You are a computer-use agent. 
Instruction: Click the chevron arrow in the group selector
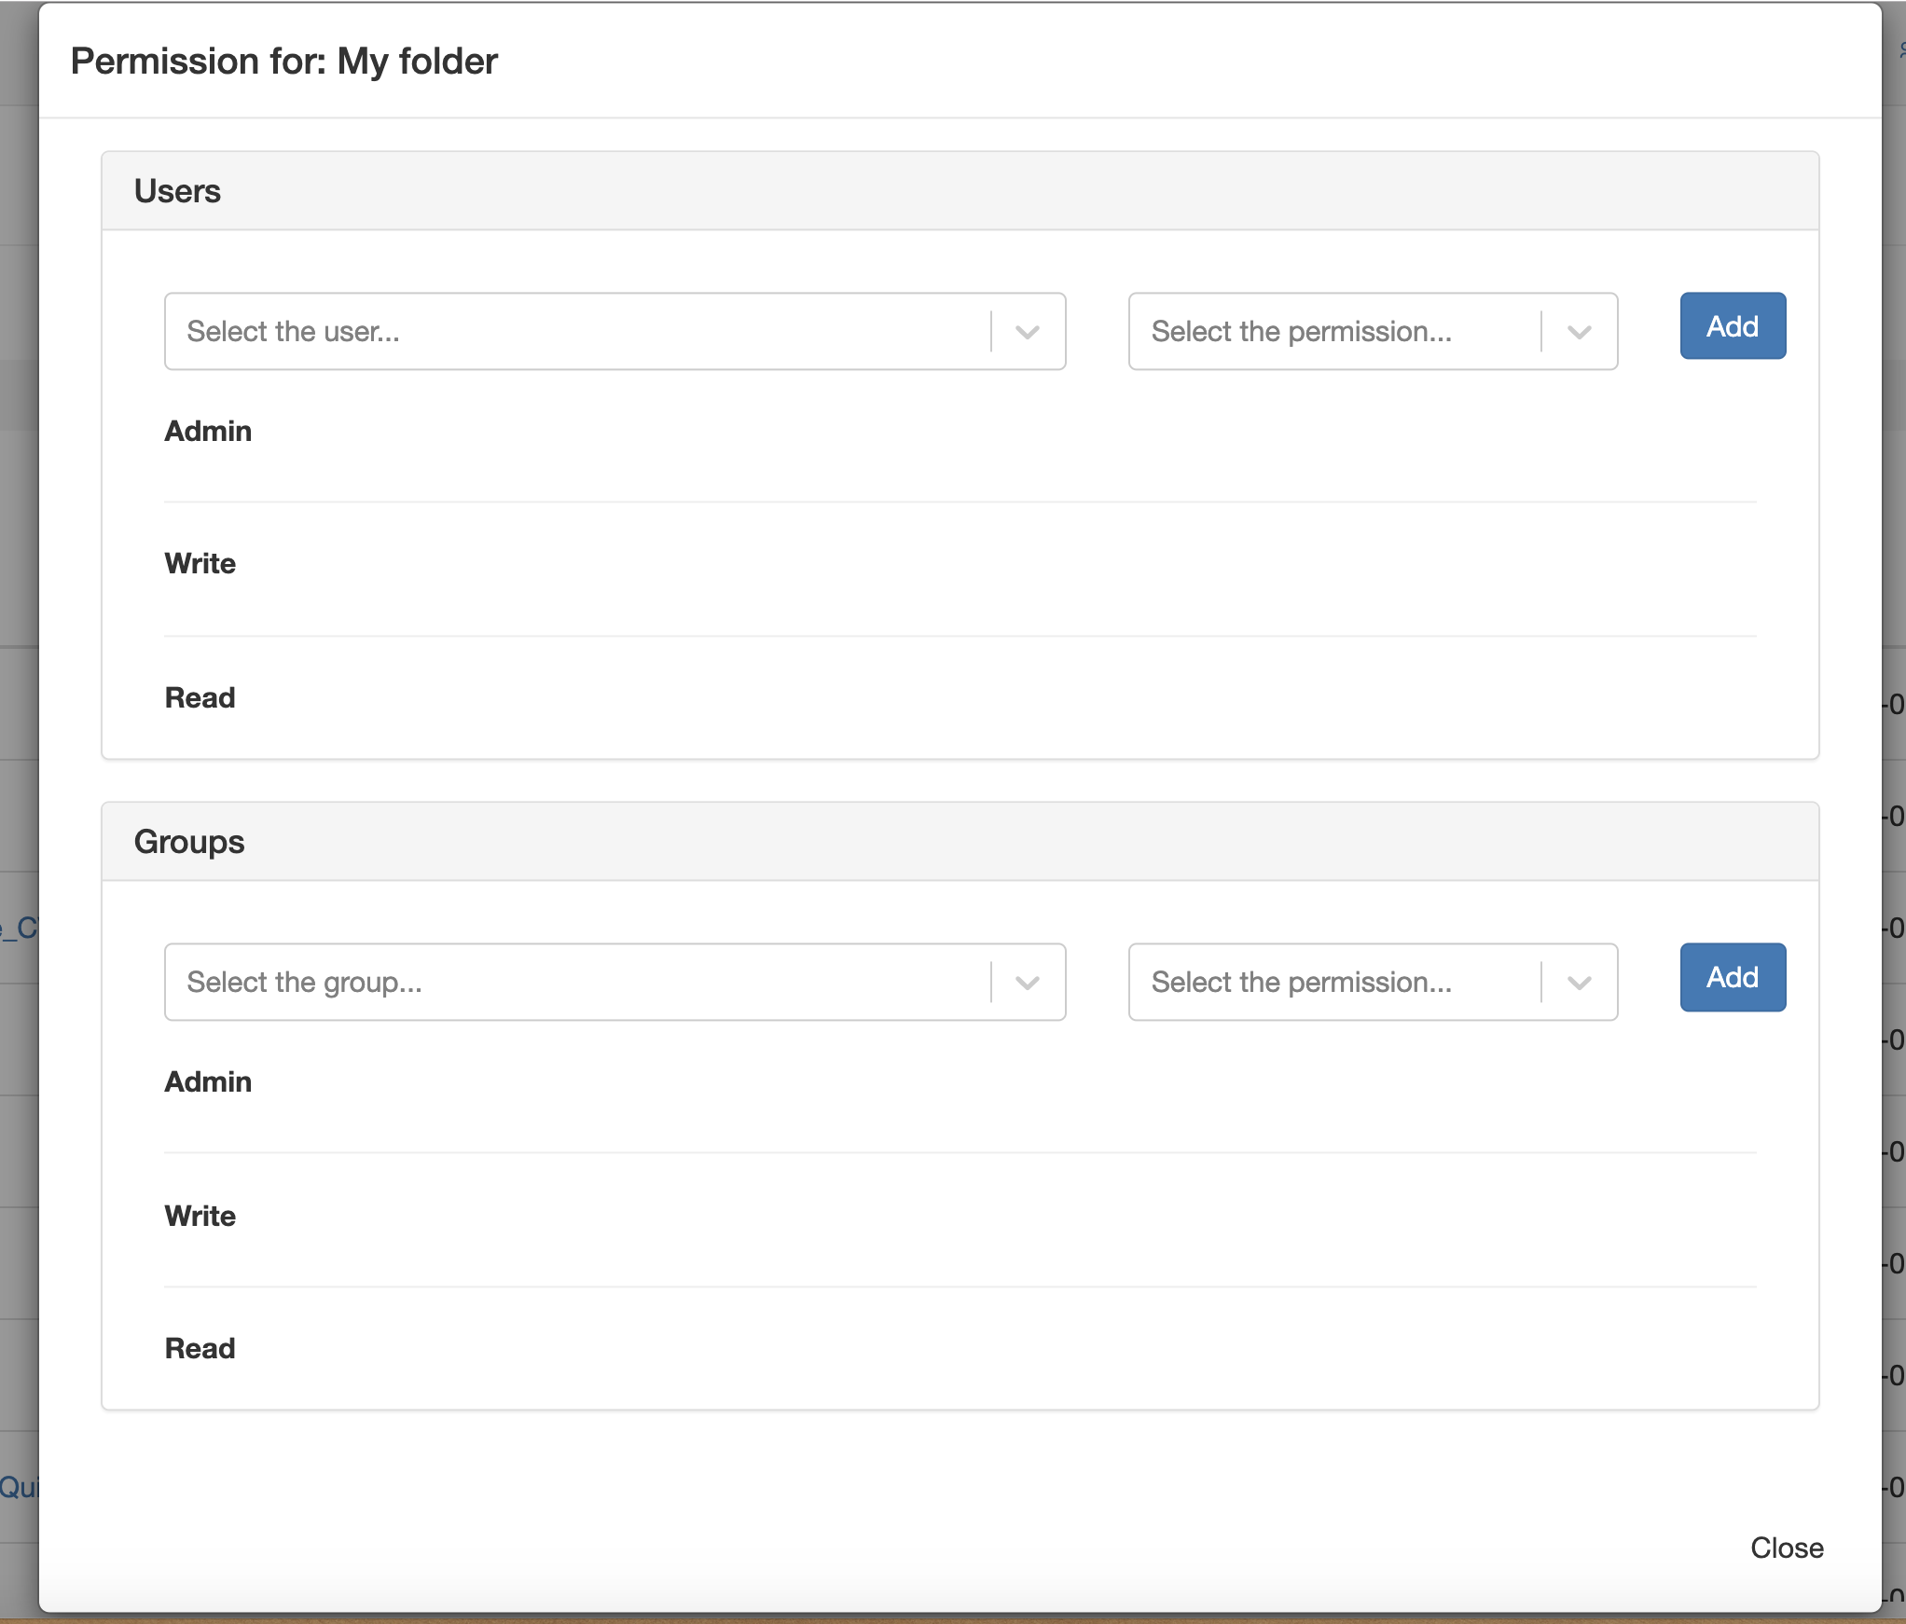[x=1027, y=983]
